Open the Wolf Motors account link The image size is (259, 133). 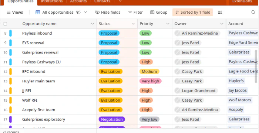click(x=240, y=100)
